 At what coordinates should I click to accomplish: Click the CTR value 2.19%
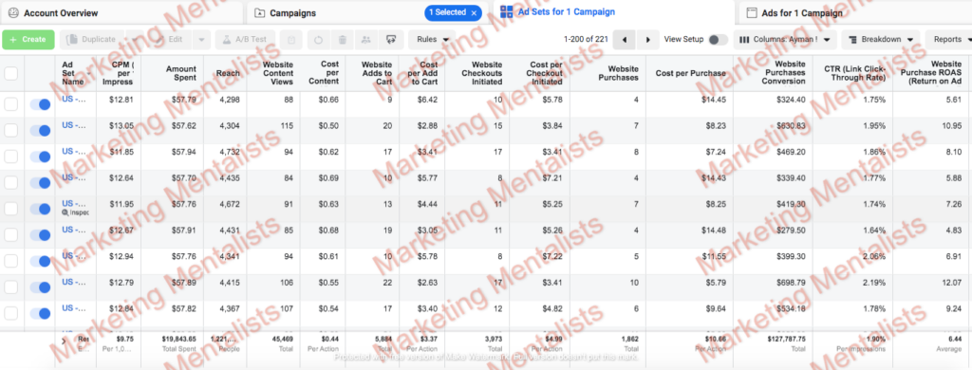tap(873, 282)
